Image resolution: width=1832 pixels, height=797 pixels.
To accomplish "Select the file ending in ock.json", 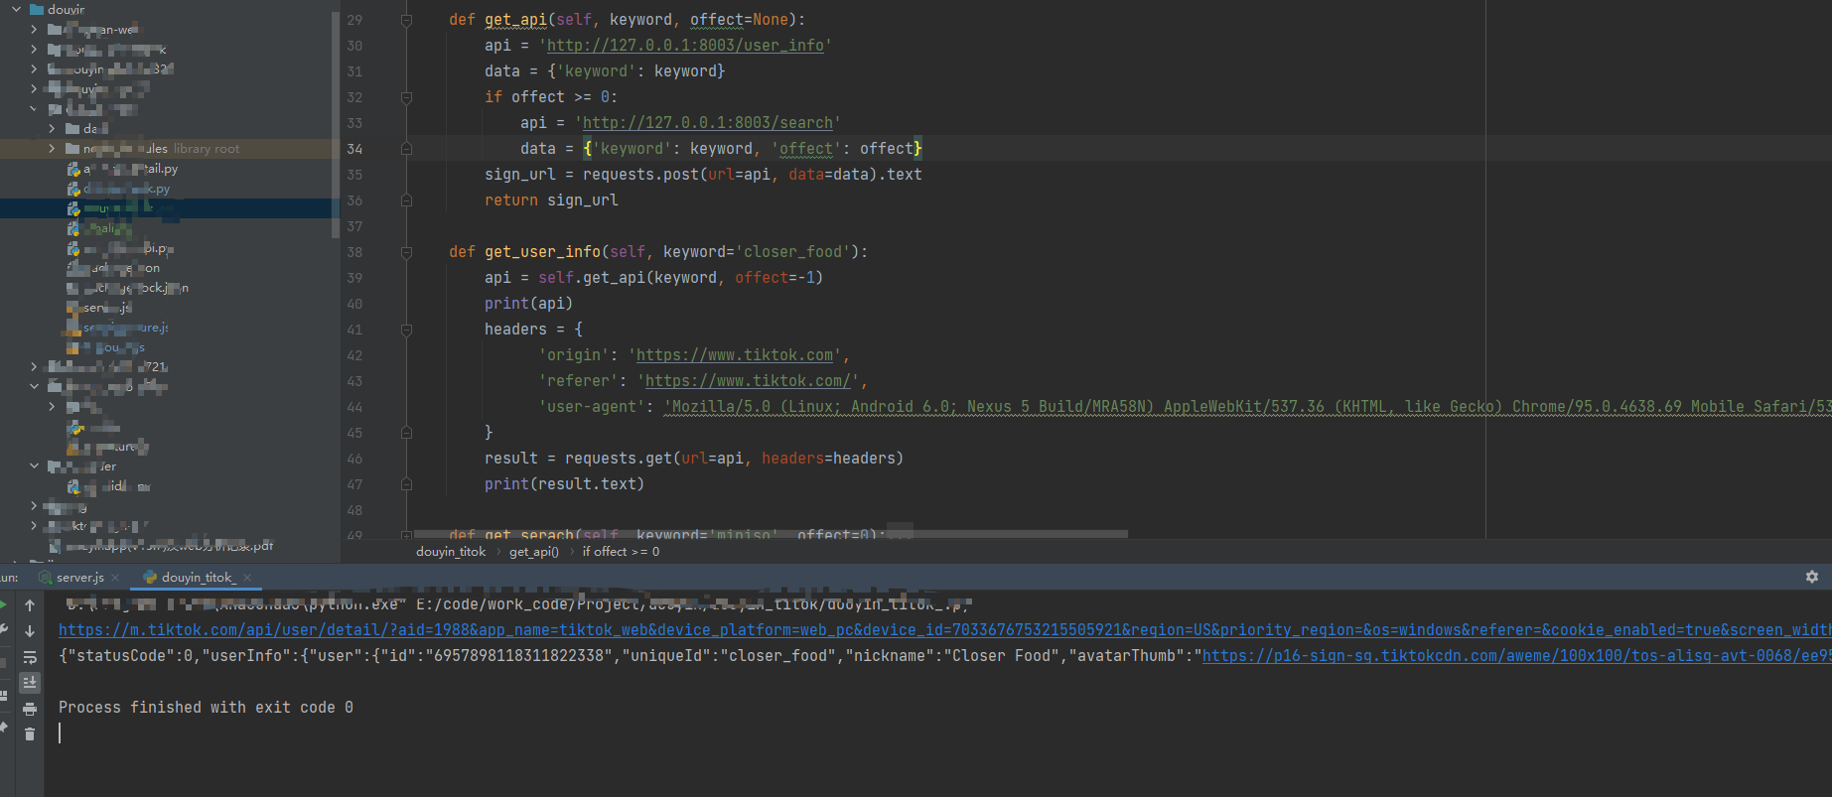I will 129,288.
